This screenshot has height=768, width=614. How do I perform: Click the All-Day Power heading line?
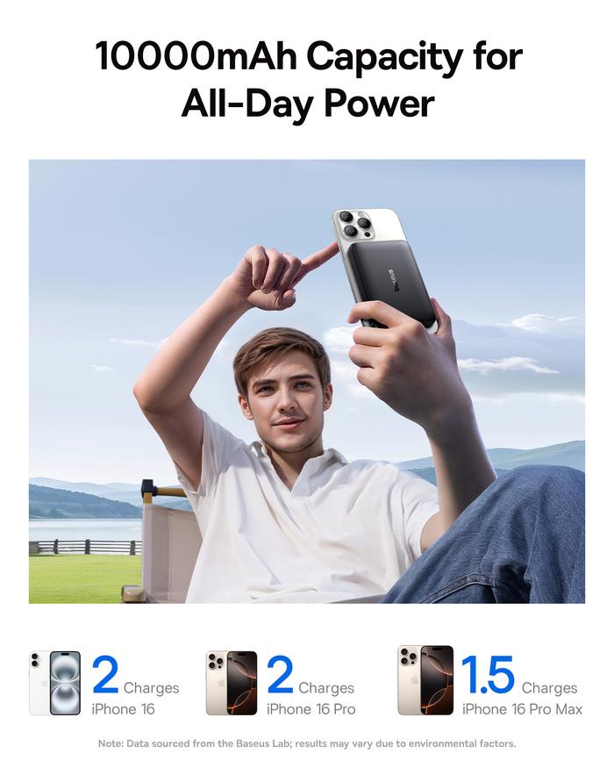(308, 104)
